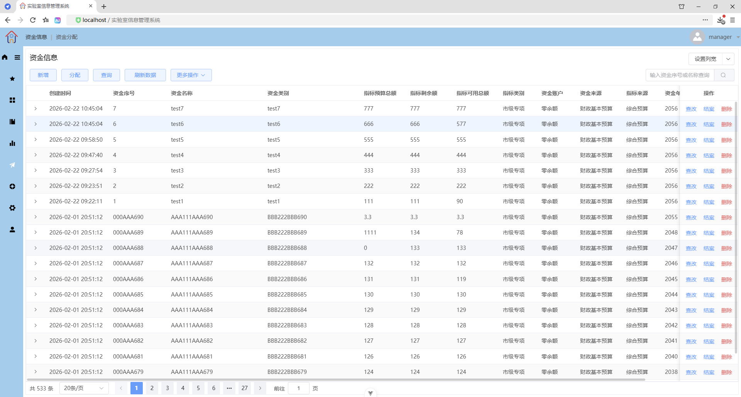Click the home icon in the left sidebar
The height and width of the screenshot is (397, 741).
(5, 57)
